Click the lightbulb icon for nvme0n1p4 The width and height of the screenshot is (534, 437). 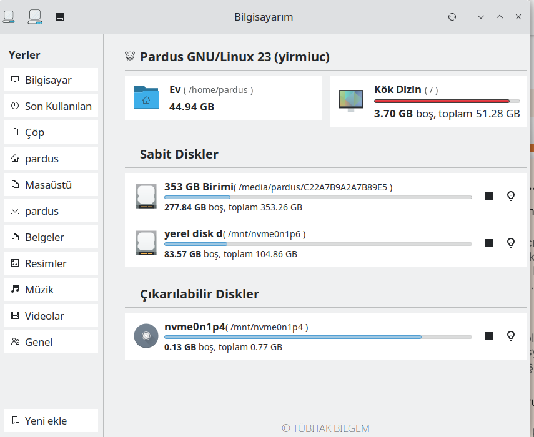coord(510,336)
